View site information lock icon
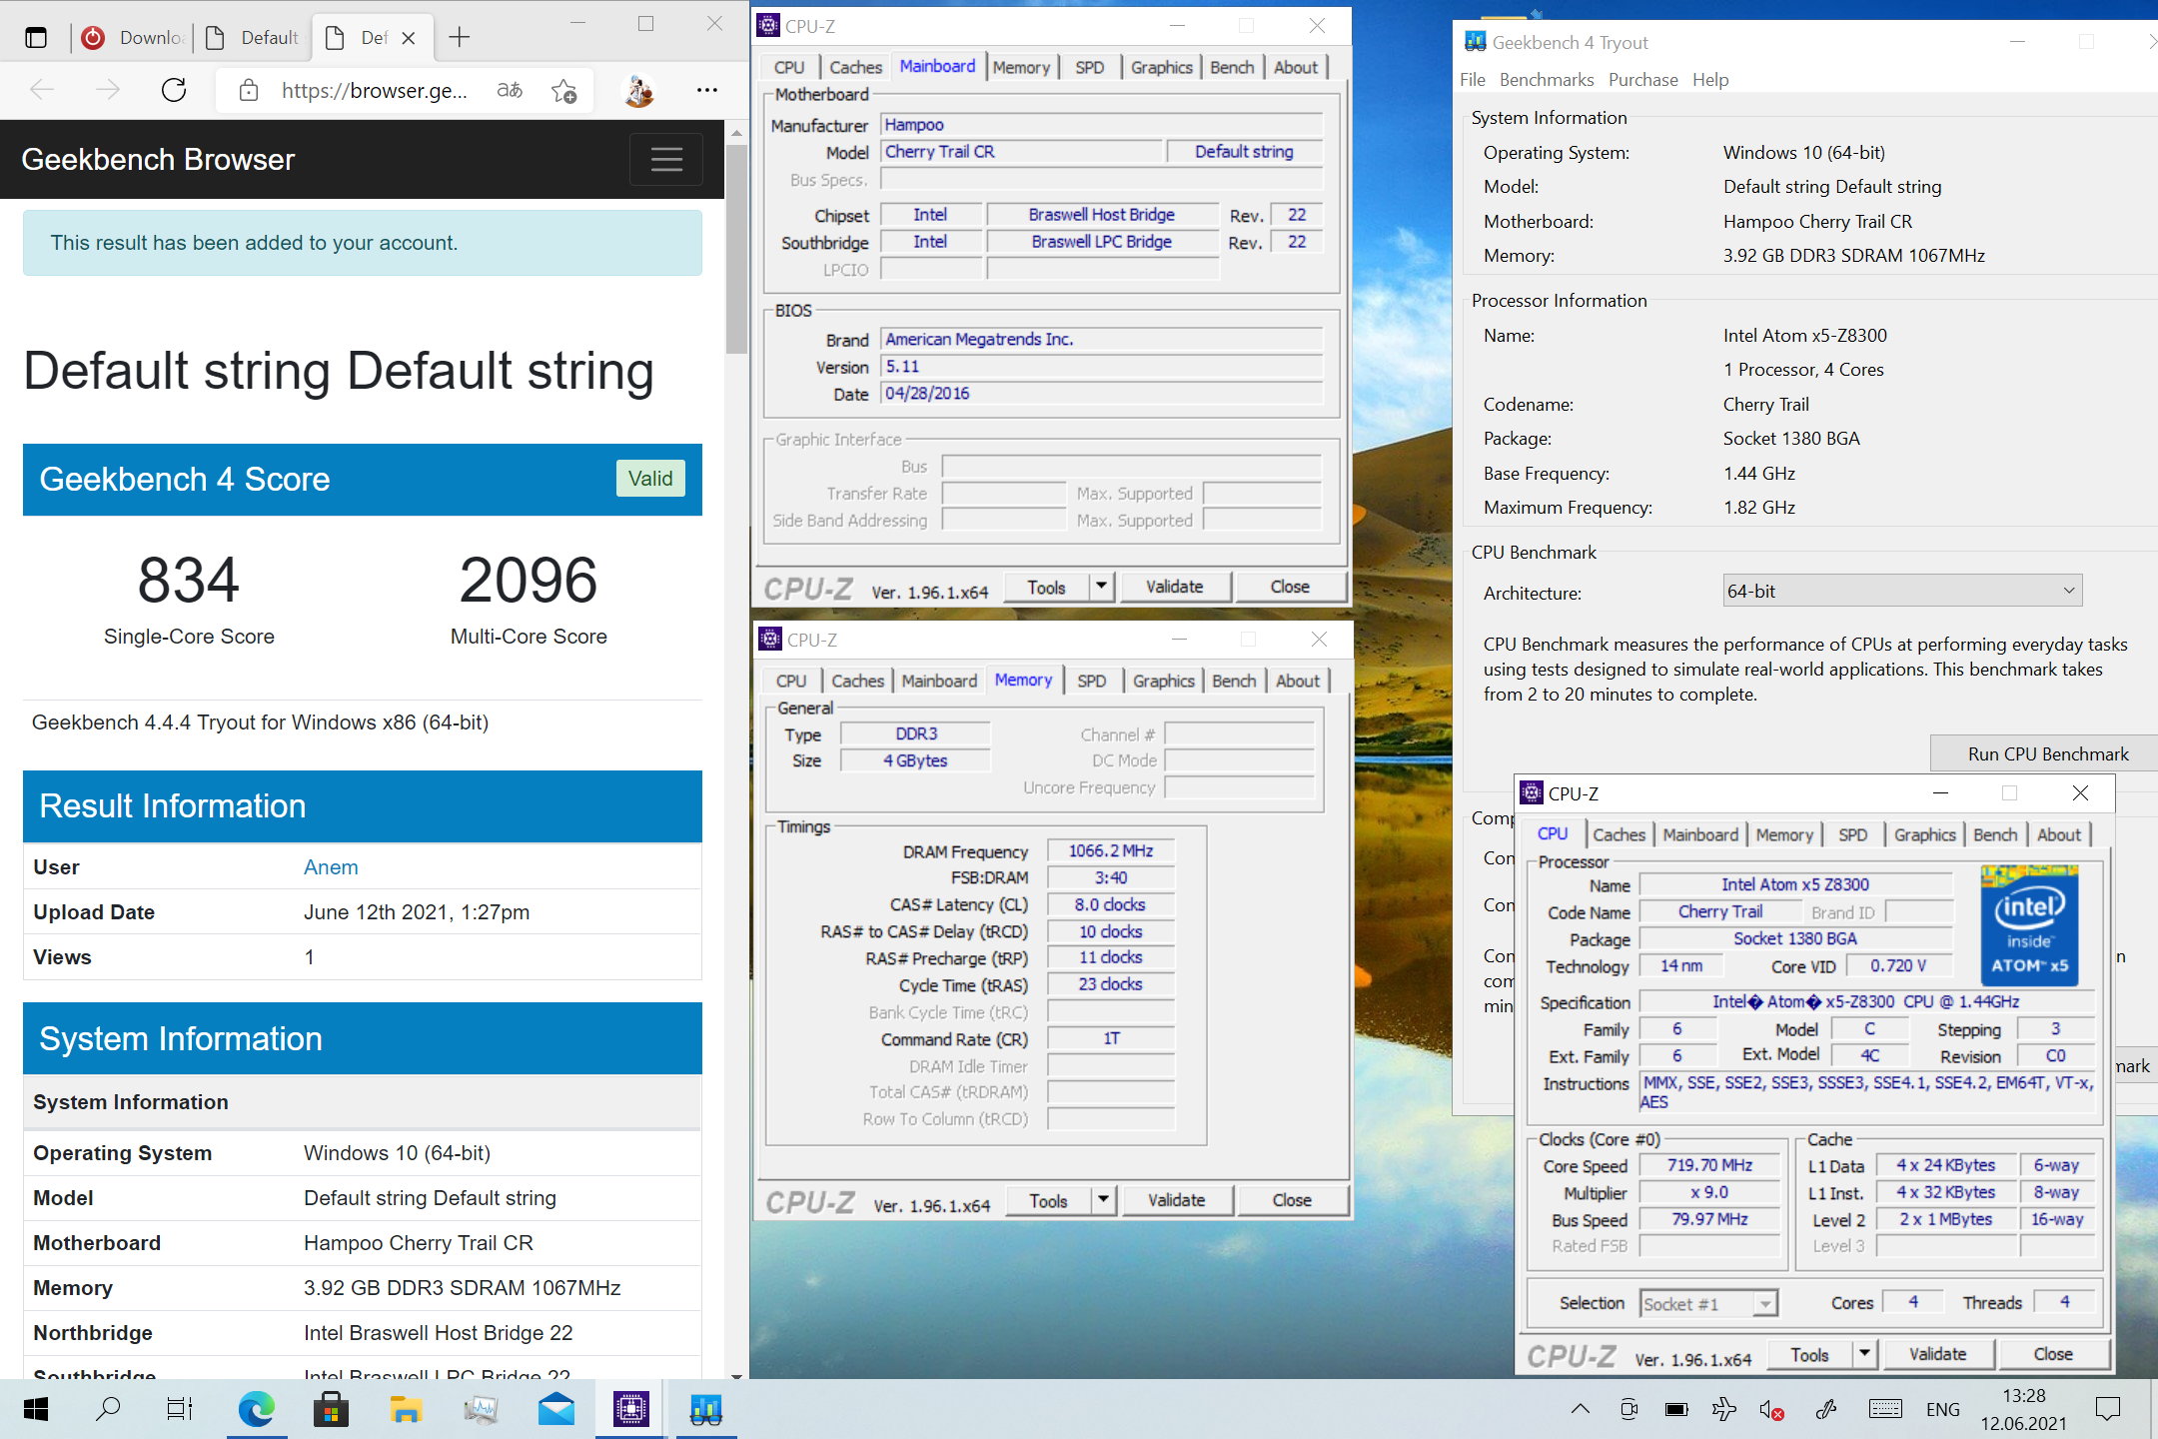This screenshot has width=2158, height=1439. click(x=249, y=91)
